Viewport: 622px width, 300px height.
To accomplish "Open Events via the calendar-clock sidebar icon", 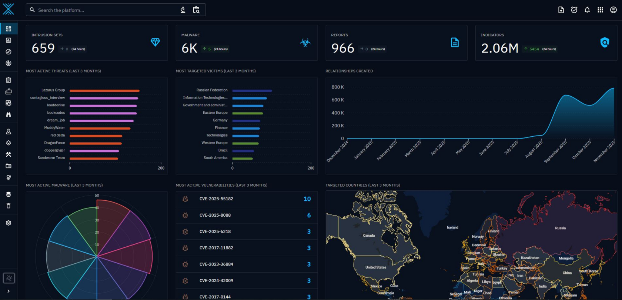I will click(9, 103).
